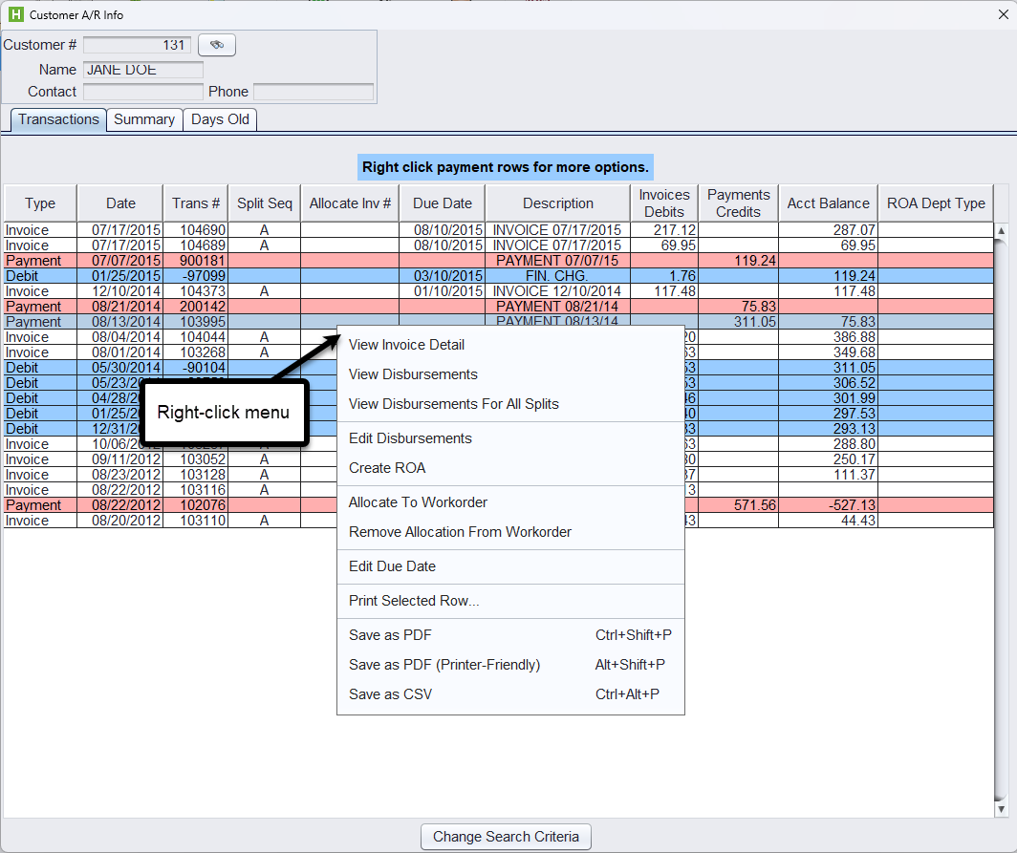Select View Disbursements For All Splits
Viewport: 1017px width, 853px height.
453,404
